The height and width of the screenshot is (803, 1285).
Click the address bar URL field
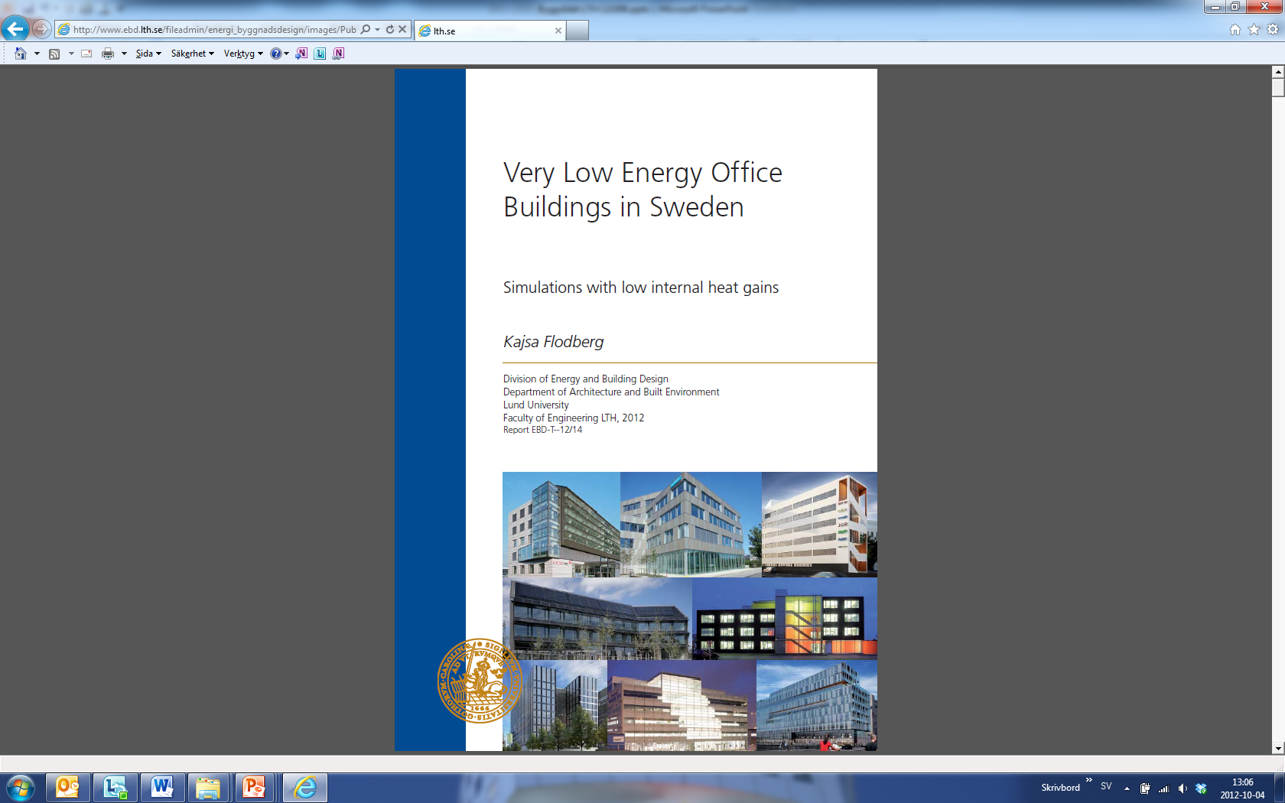(x=214, y=30)
